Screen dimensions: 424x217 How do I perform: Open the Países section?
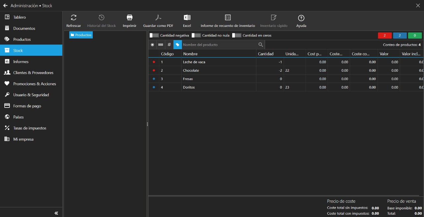[31, 117]
